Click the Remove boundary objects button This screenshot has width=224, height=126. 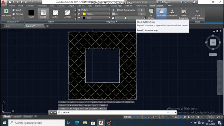click(17, 14)
